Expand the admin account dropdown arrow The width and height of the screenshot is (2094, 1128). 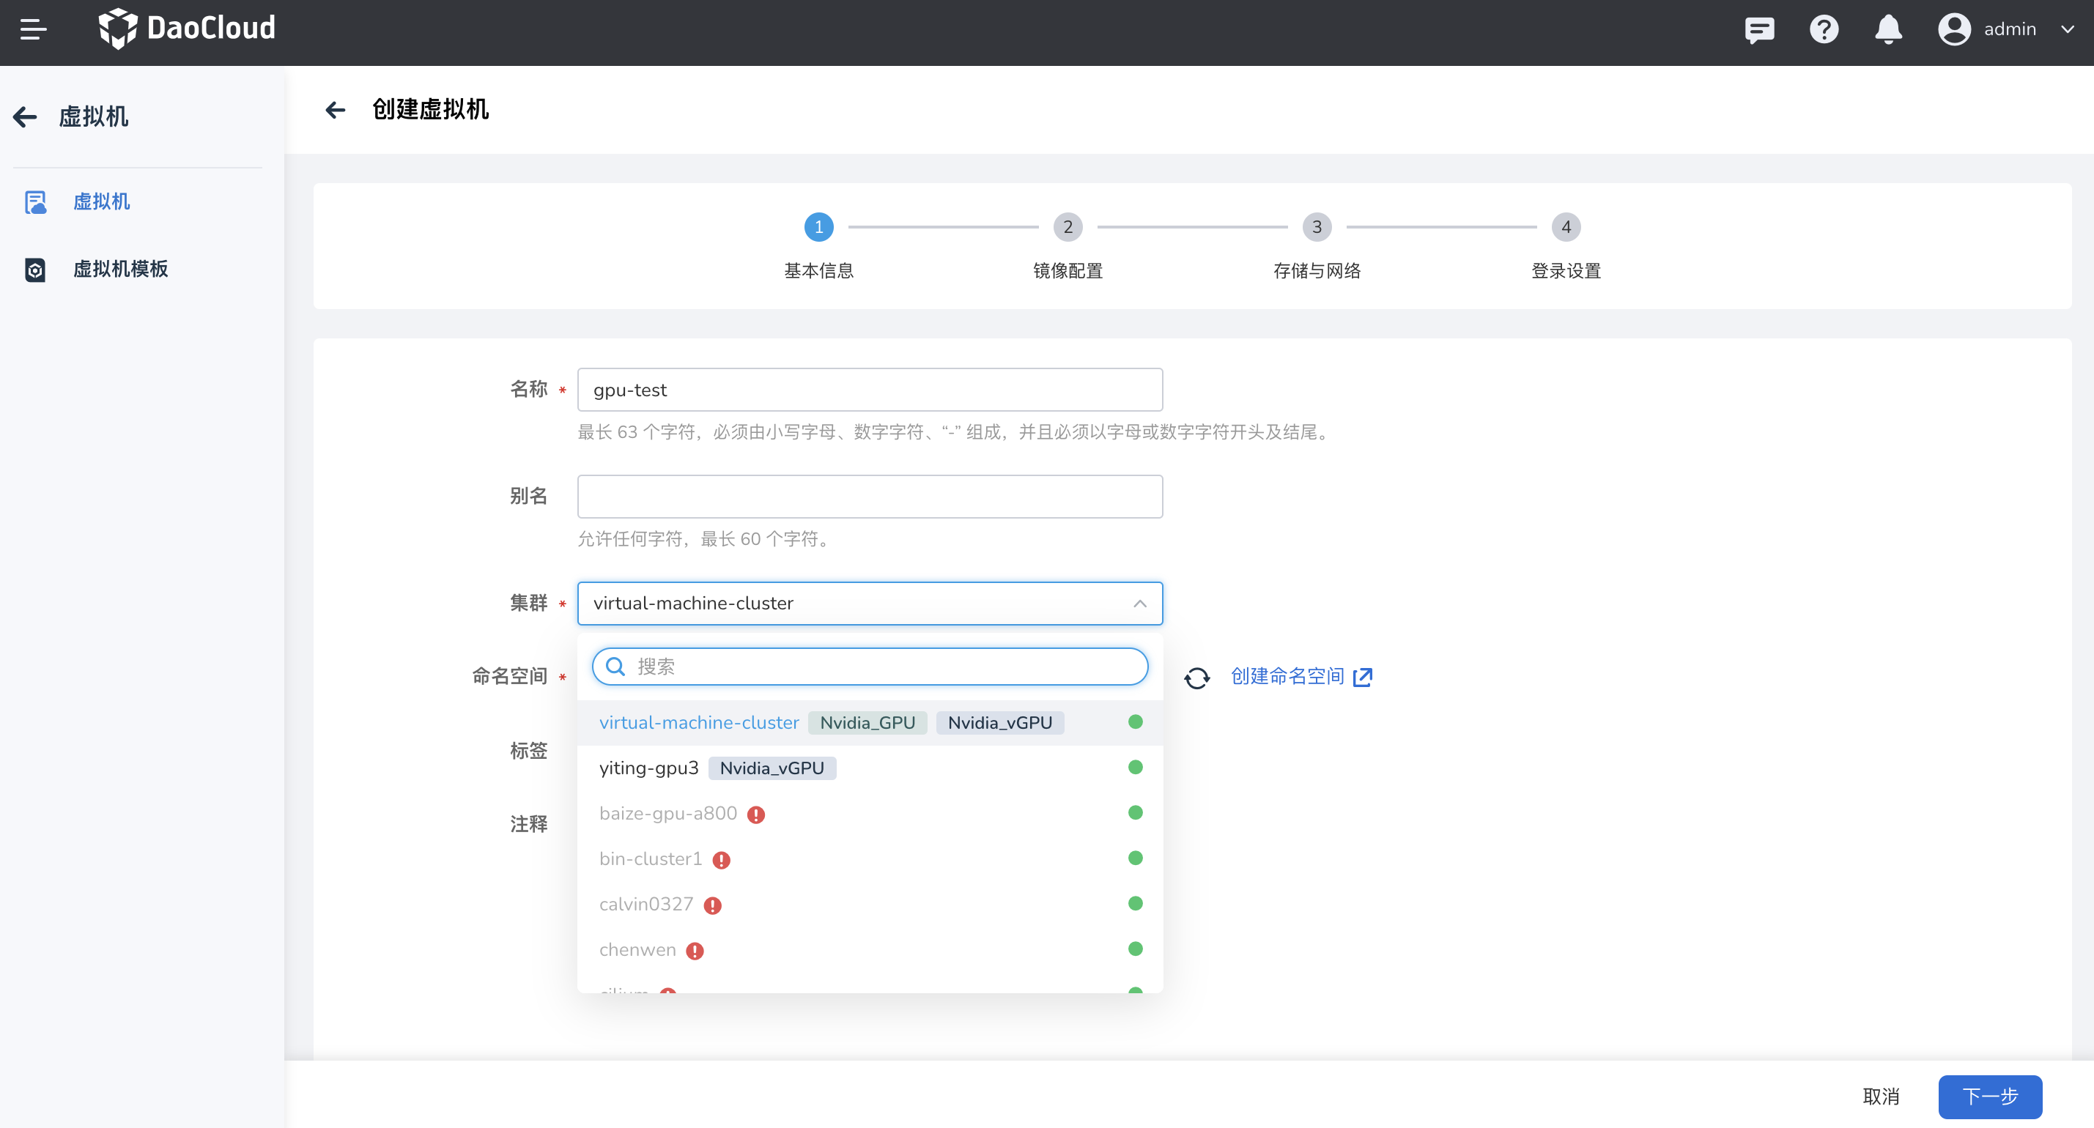coord(2067,30)
